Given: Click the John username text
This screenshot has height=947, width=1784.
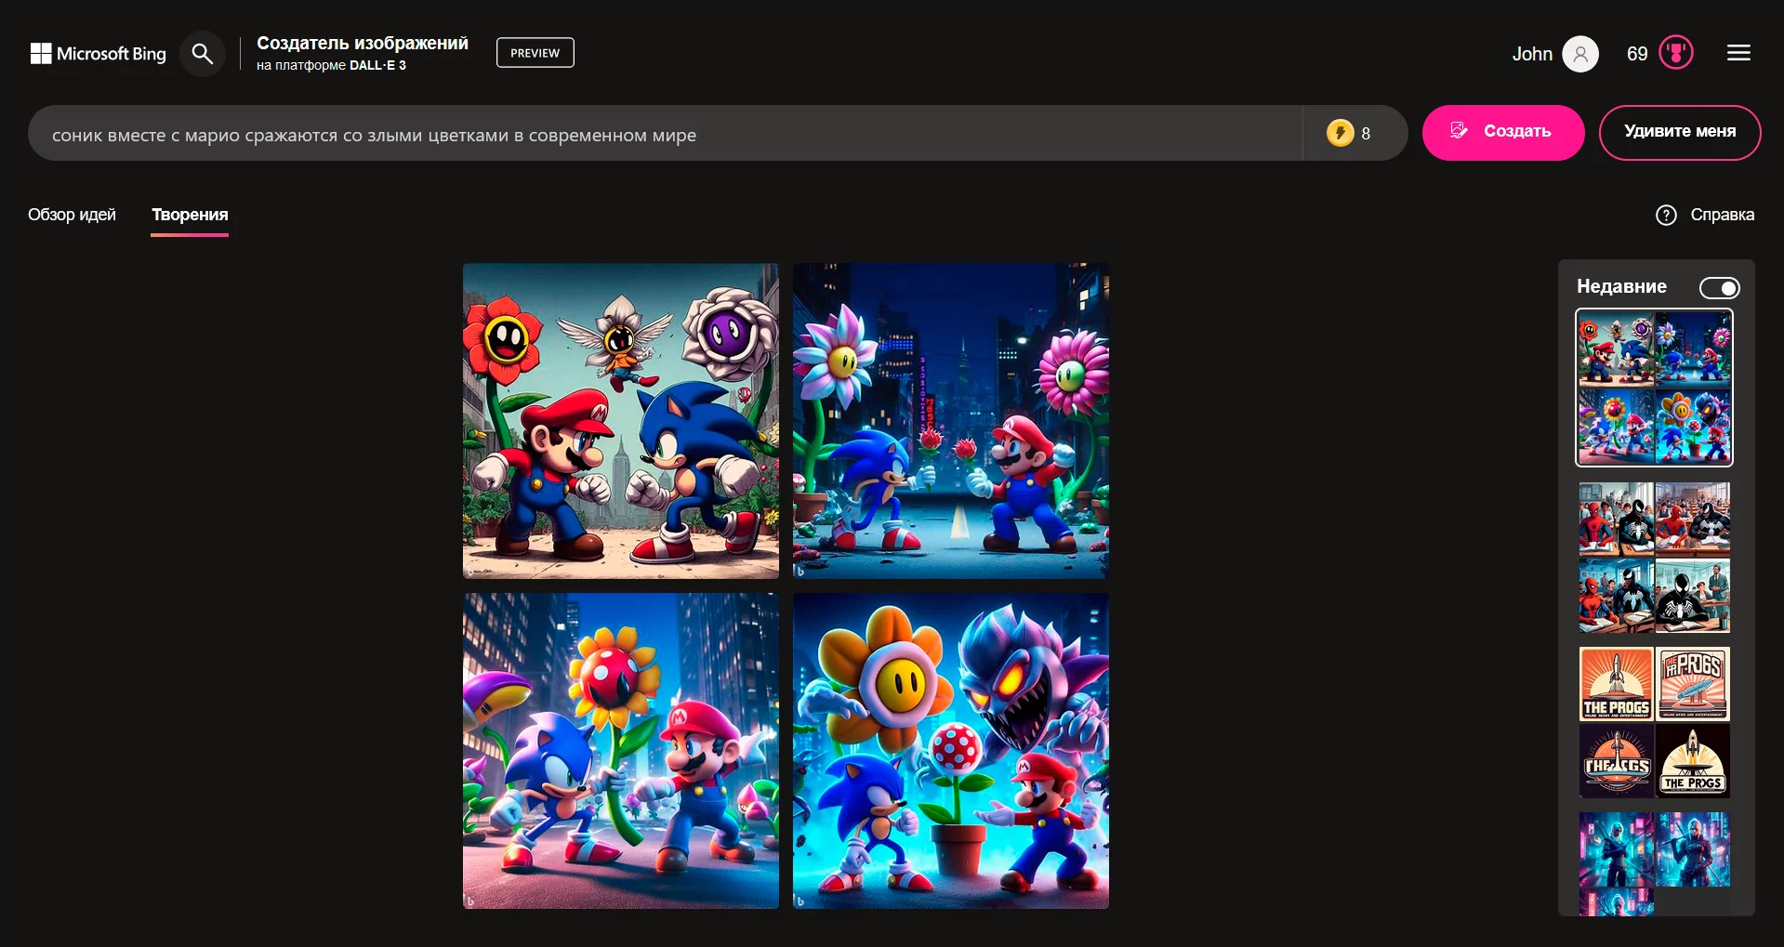Looking at the screenshot, I should [x=1532, y=54].
